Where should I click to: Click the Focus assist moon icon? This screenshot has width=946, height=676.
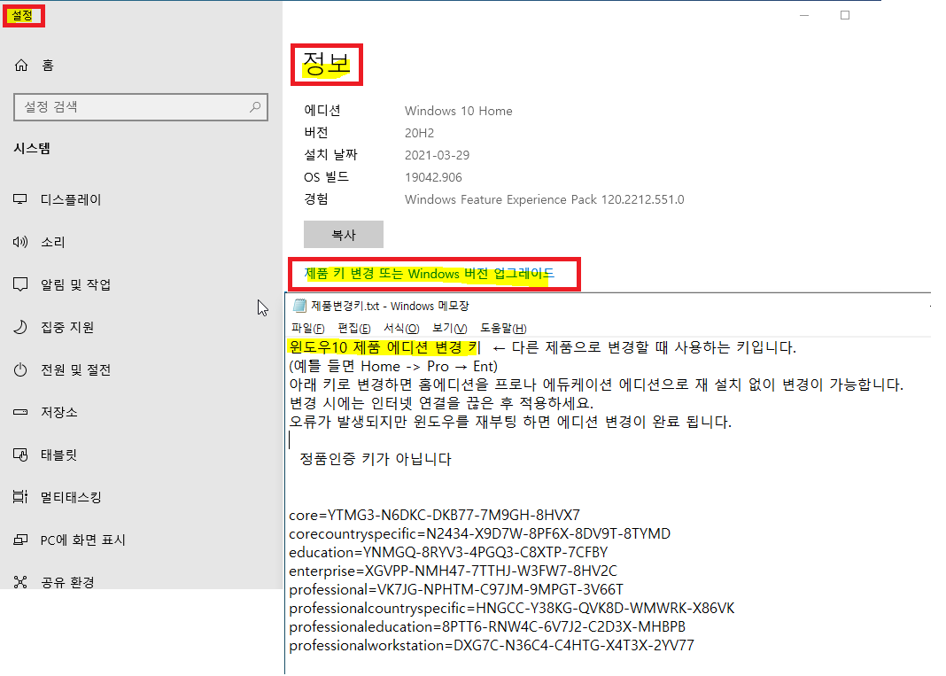tap(20, 327)
